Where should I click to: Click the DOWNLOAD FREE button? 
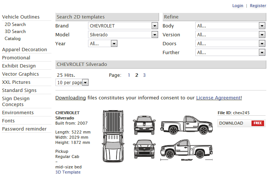[241, 123]
